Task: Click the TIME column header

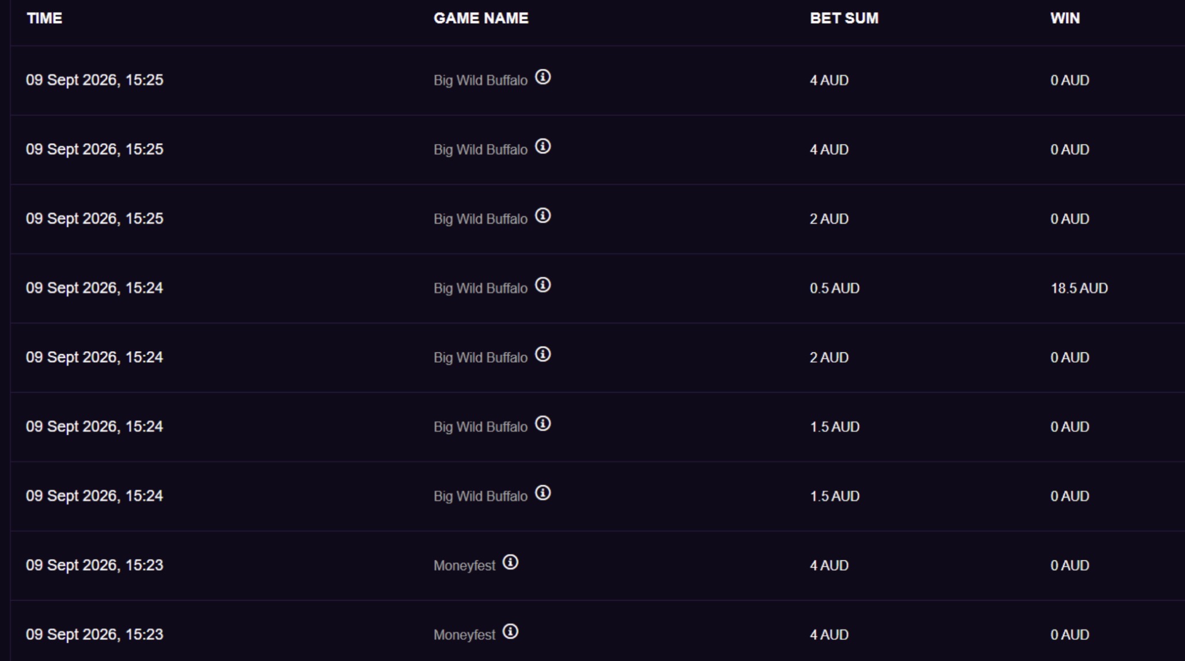Action: [x=44, y=18]
